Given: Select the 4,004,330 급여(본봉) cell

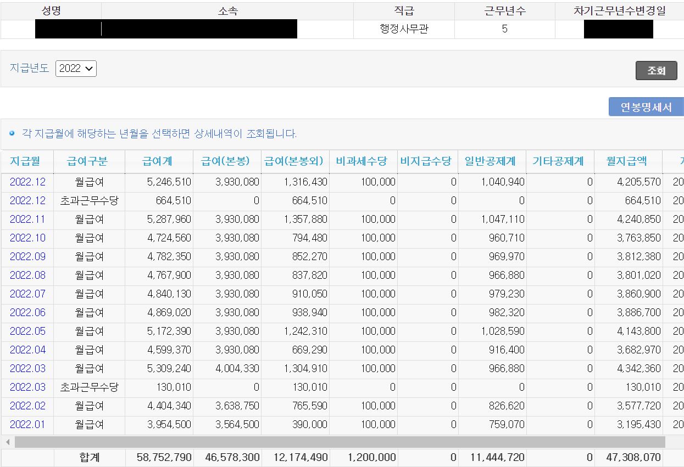Looking at the screenshot, I should click(x=227, y=368).
